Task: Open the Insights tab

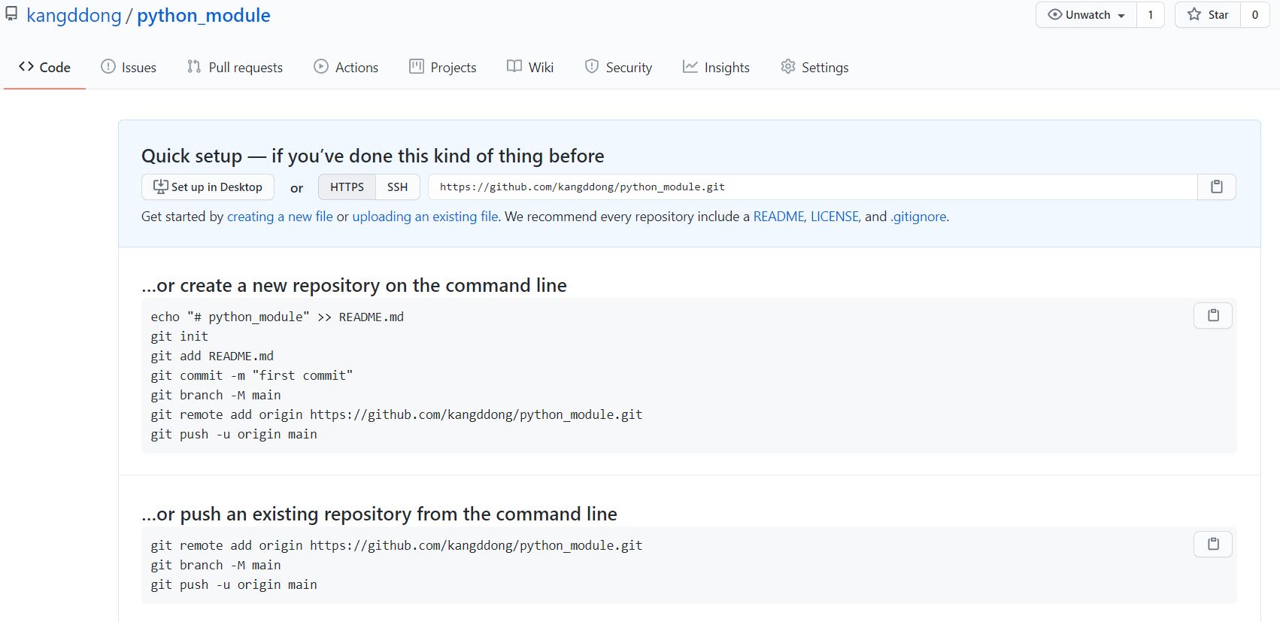Action: coord(716,67)
